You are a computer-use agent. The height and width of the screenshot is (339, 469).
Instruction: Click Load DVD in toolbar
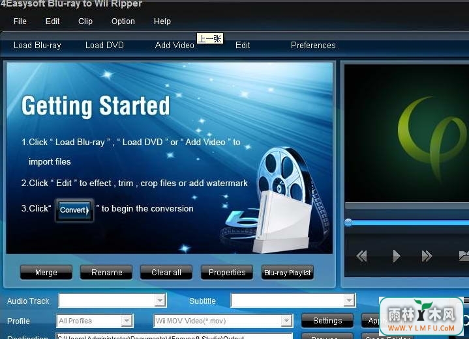click(x=104, y=46)
